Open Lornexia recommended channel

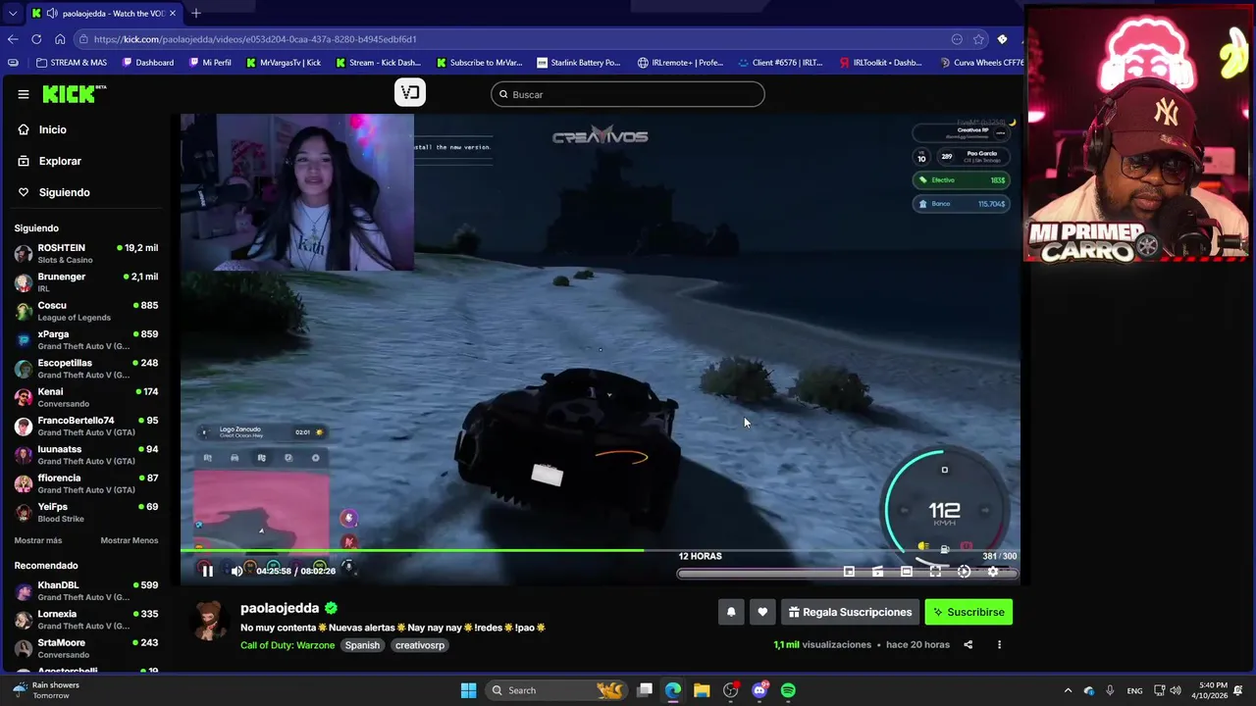86,620
